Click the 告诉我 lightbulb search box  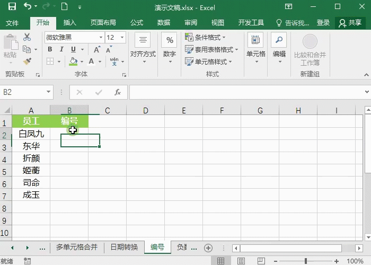click(x=293, y=23)
